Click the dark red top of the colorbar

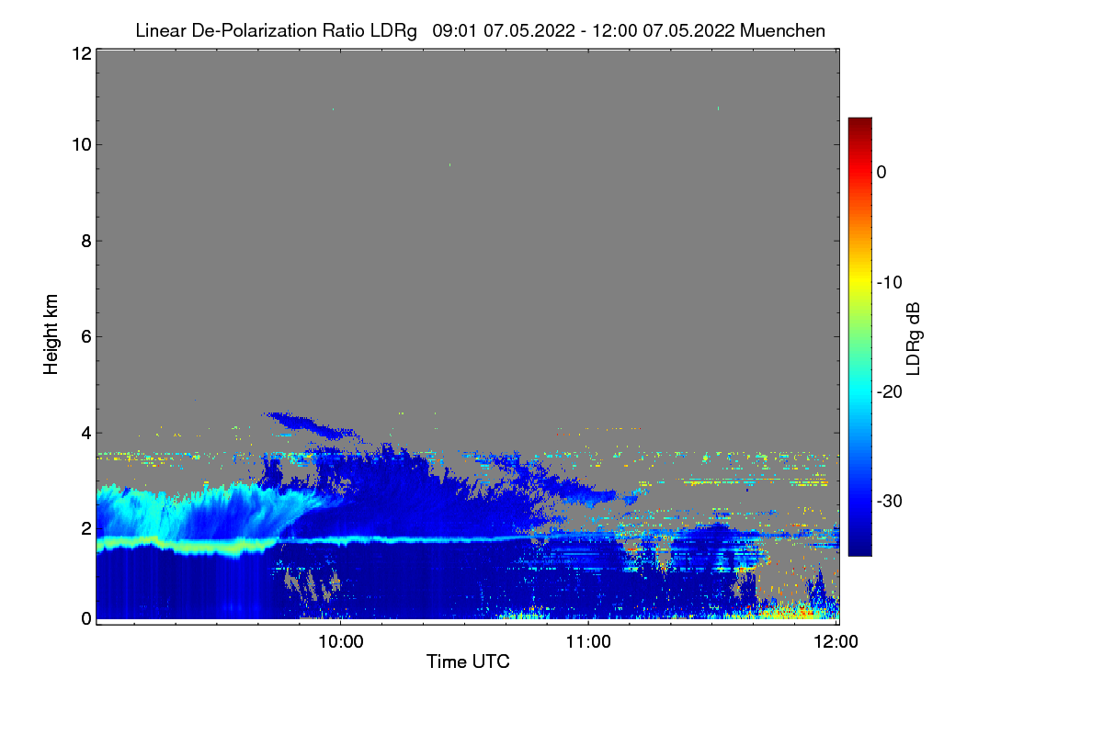859,123
